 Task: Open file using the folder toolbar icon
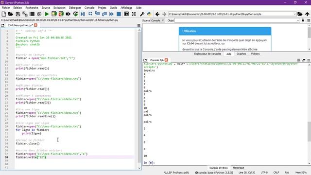pos(11,14)
